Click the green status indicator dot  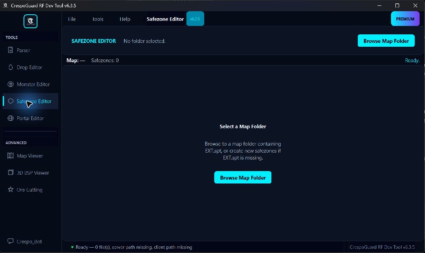pyautogui.click(x=72, y=247)
